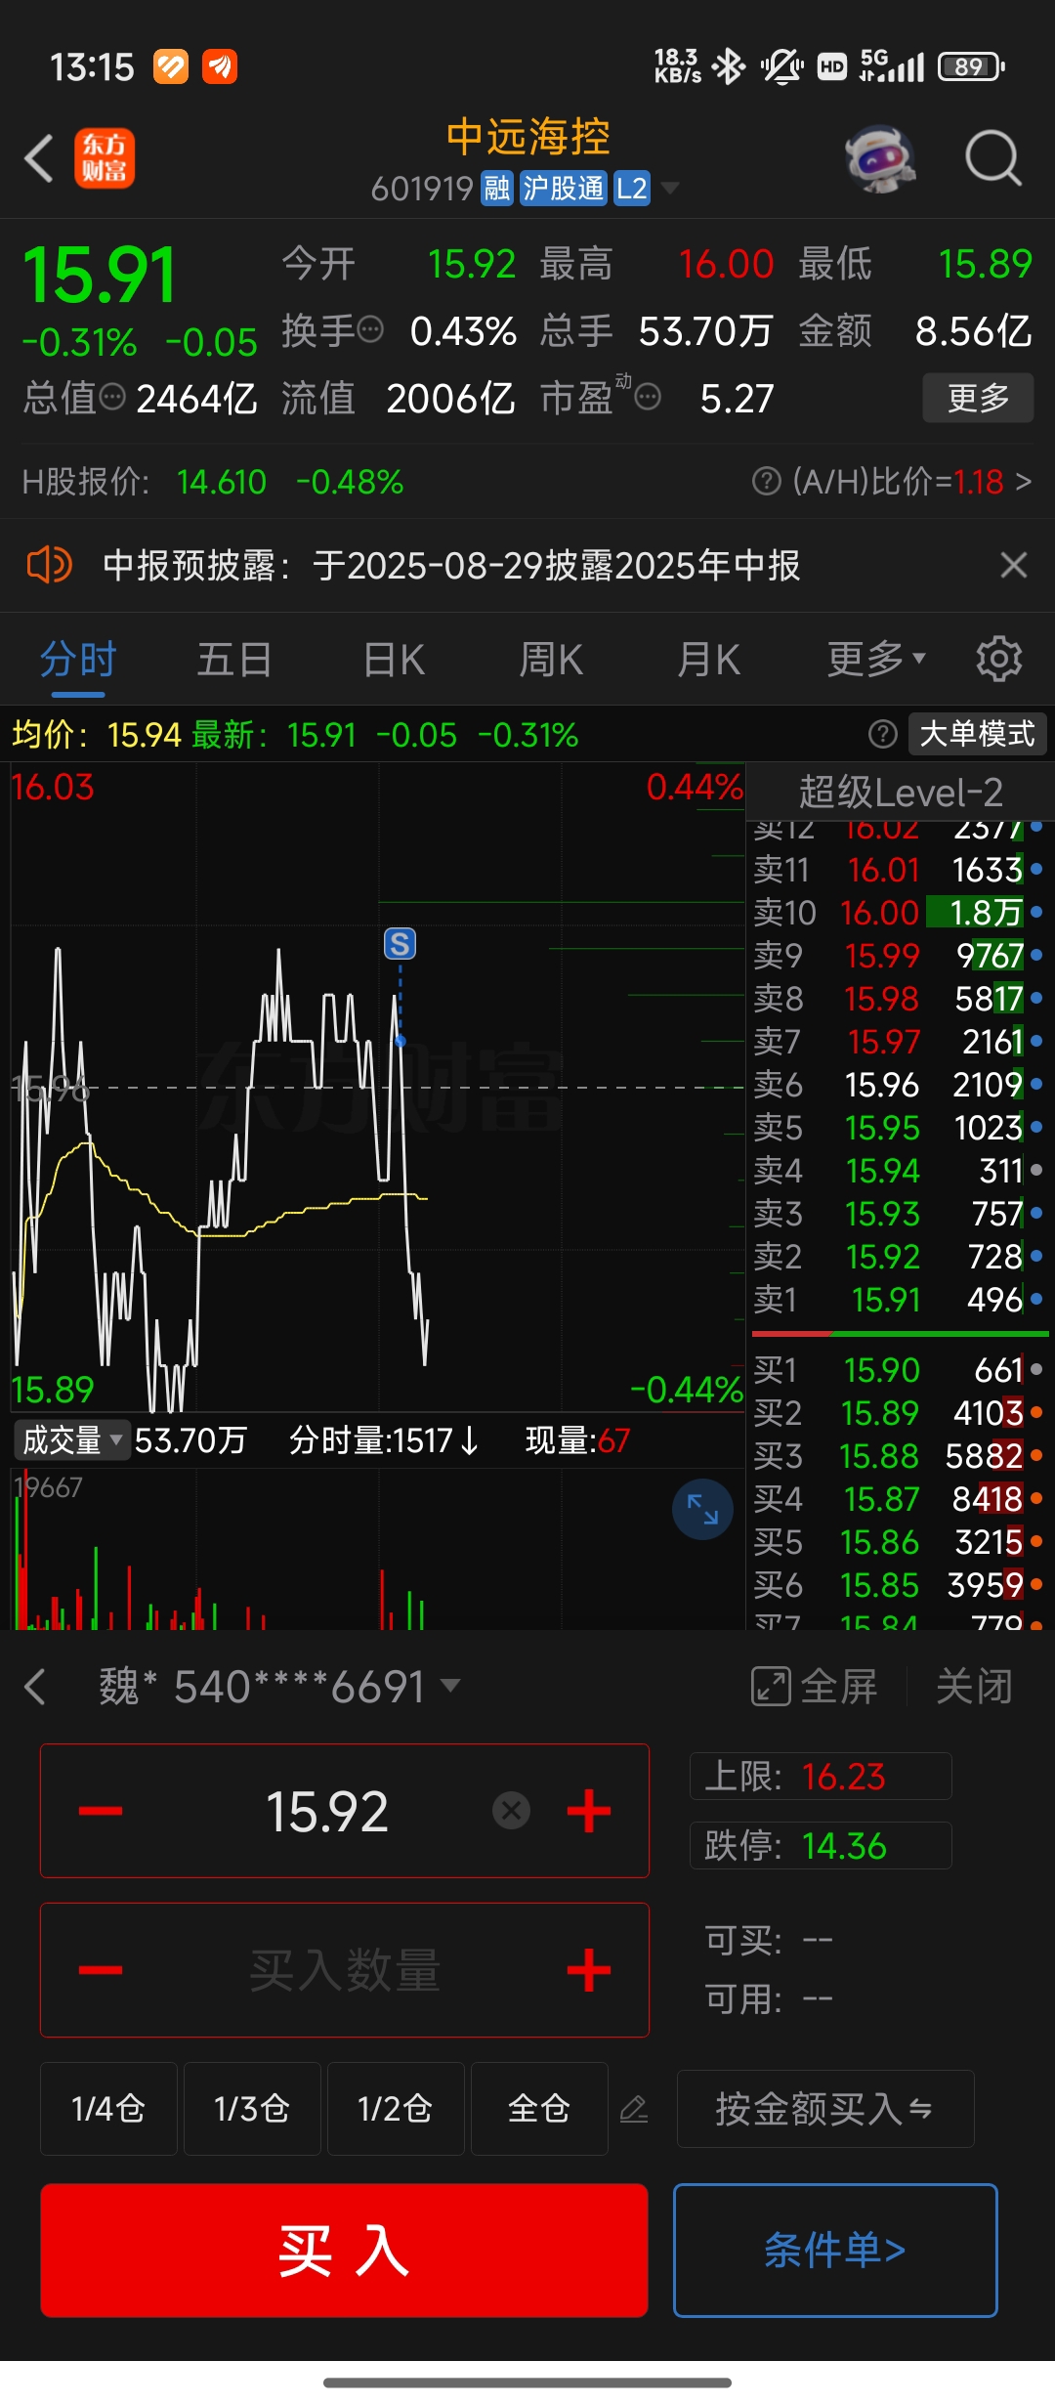Screen dimensions: 1055x2404
Task: Toggle 按金额买入 mode
Action: pyautogui.click(x=825, y=2109)
